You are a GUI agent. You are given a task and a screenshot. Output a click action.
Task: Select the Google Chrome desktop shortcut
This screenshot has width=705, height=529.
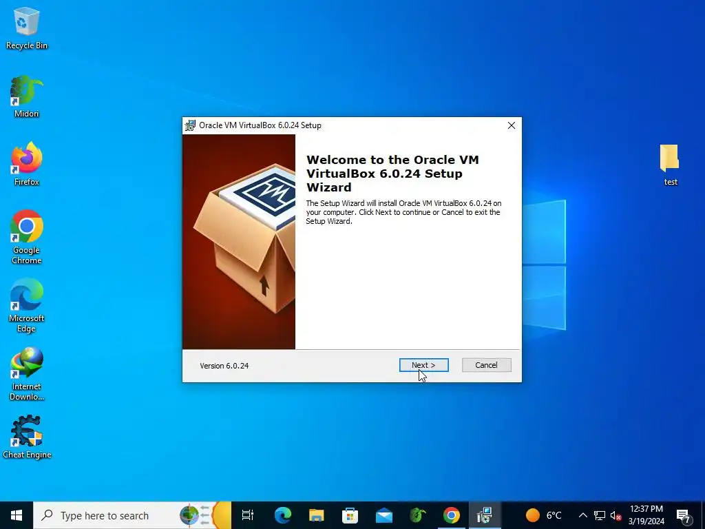pyautogui.click(x=27, y=237)
